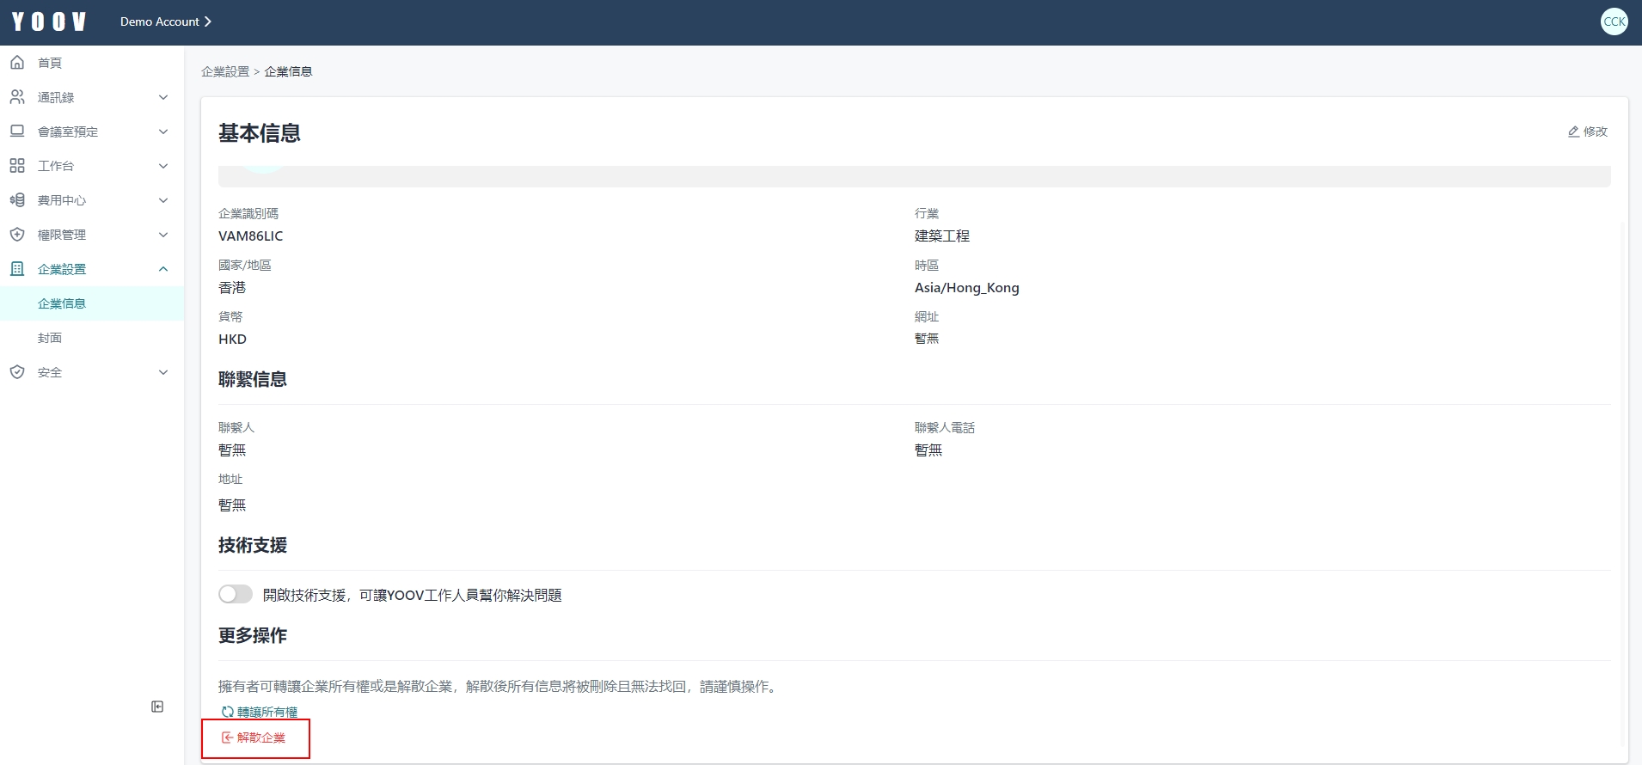The image size is (1642, 765).
Task: Select the 企業信息 submenu item
Action: click(x=62, y=303)
